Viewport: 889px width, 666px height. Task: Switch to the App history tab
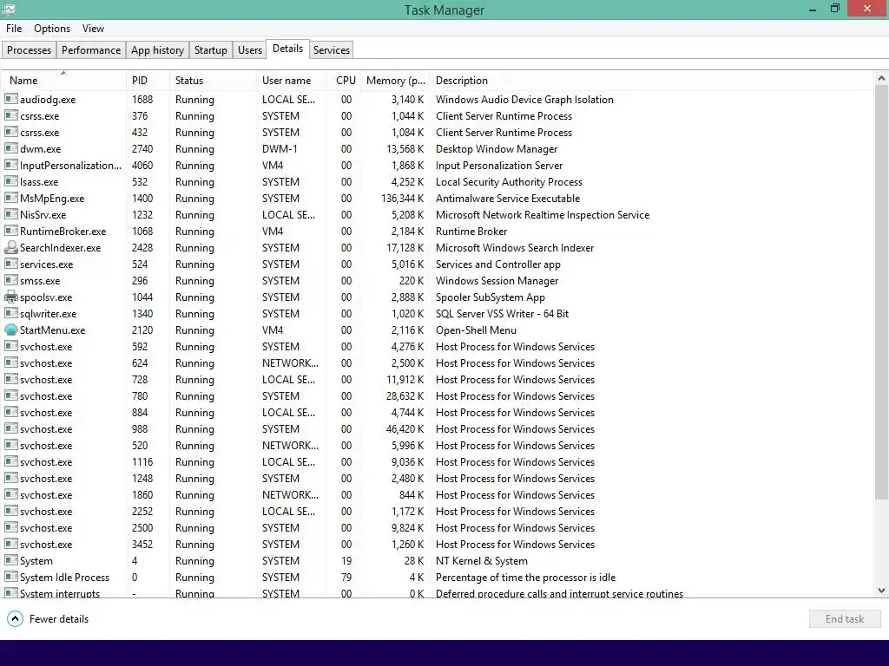(x=158, y=49)
